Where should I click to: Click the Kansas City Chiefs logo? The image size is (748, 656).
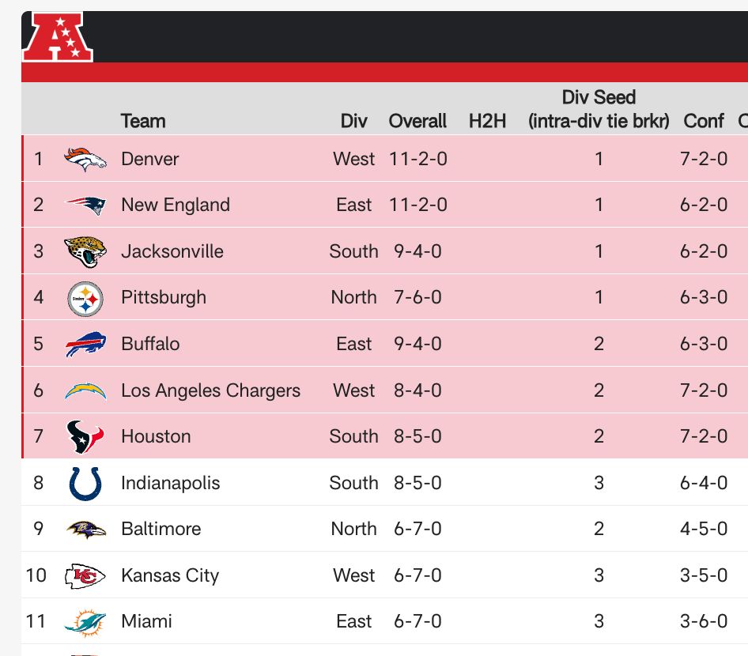(x=85, y=575)
